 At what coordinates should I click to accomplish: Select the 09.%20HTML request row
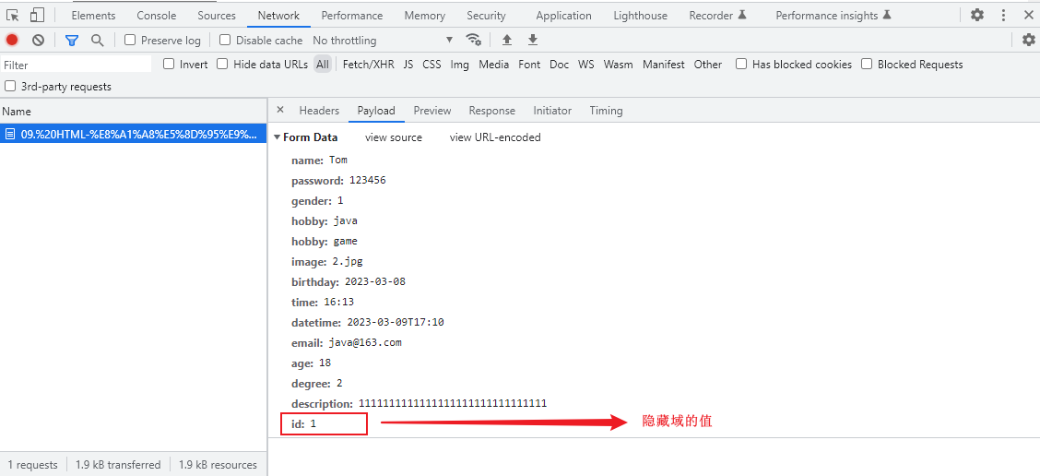[x=134, y=134]
